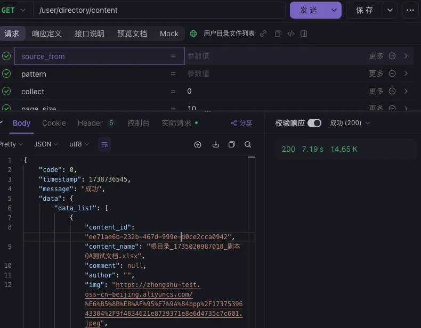Select the Header response tab
This screenshot has width=421, height=328.
95,123
